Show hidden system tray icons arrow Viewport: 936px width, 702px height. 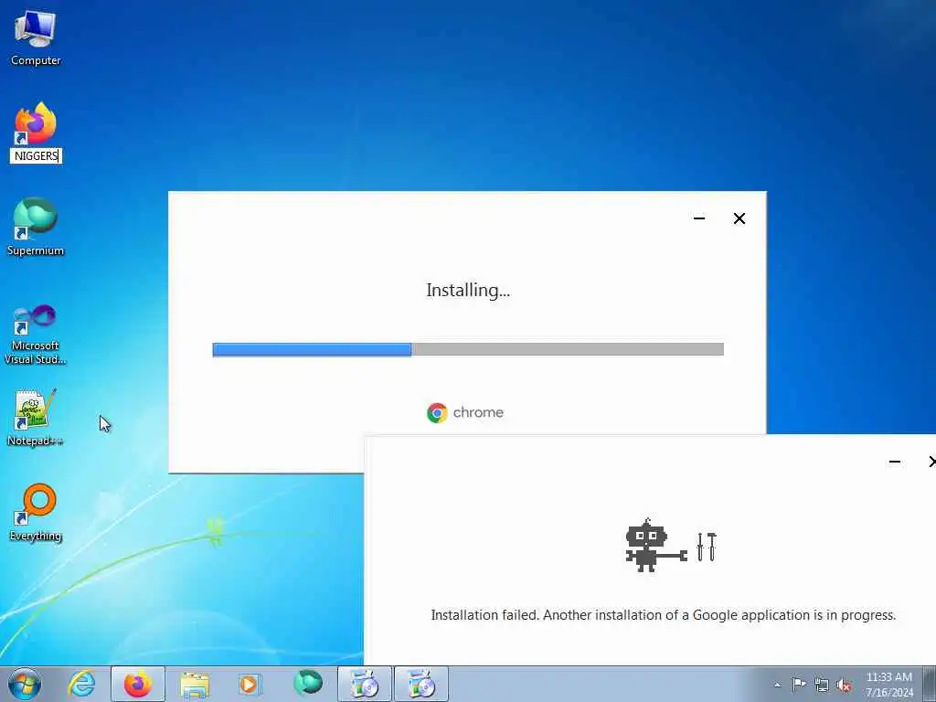[x=777, y=685]
